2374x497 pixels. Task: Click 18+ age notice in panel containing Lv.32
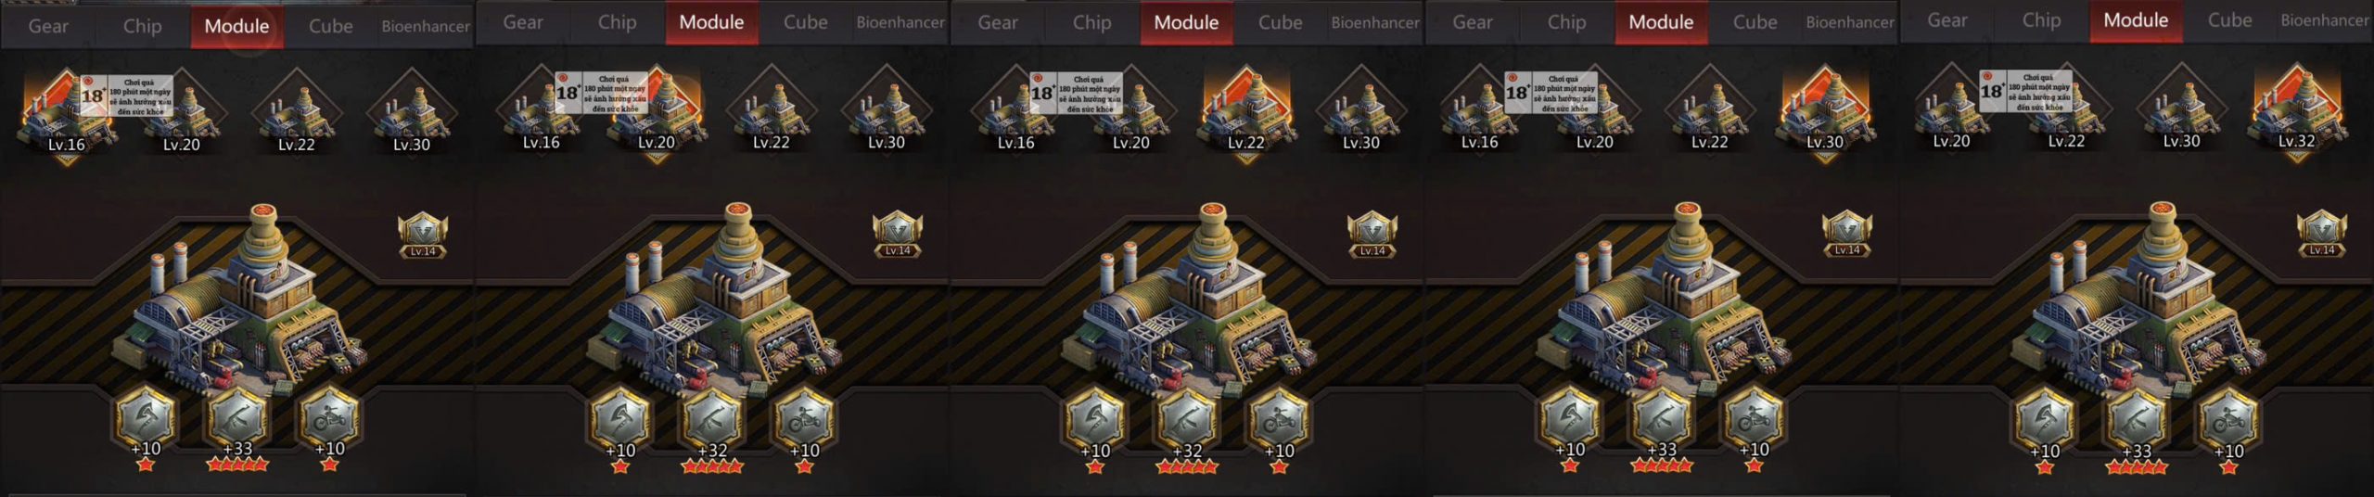click(2025, 91)
